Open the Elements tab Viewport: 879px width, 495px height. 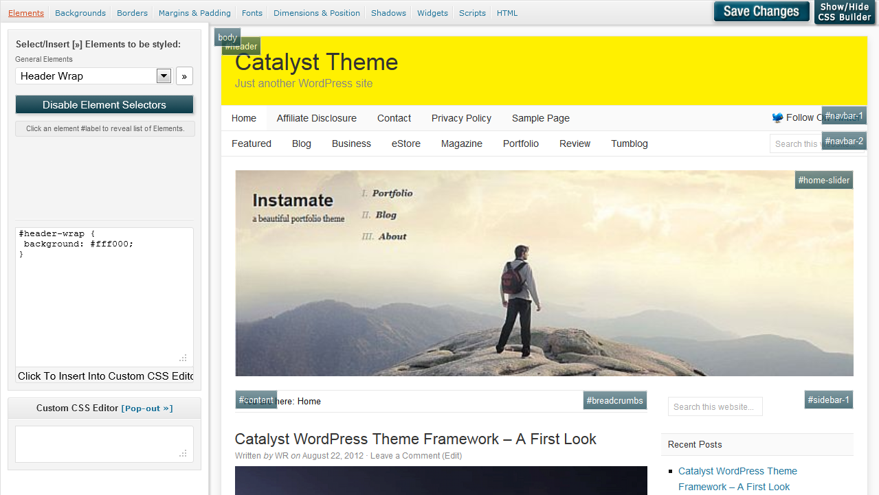coord(26,13)
